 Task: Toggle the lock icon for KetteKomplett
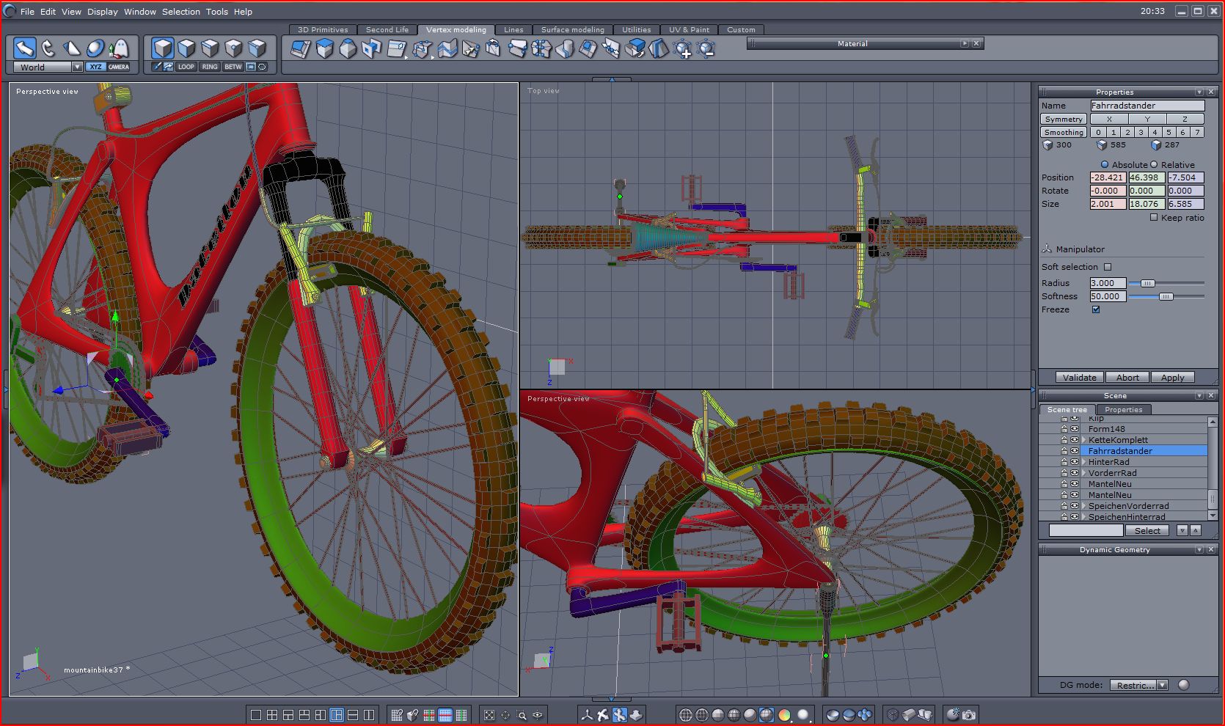coord(1064,440)
